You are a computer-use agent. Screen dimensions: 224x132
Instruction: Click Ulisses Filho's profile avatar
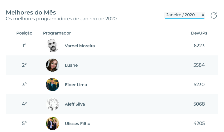(x=53, y=123)
